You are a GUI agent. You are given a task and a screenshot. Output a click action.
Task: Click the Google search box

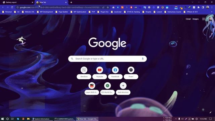point(107,59)
